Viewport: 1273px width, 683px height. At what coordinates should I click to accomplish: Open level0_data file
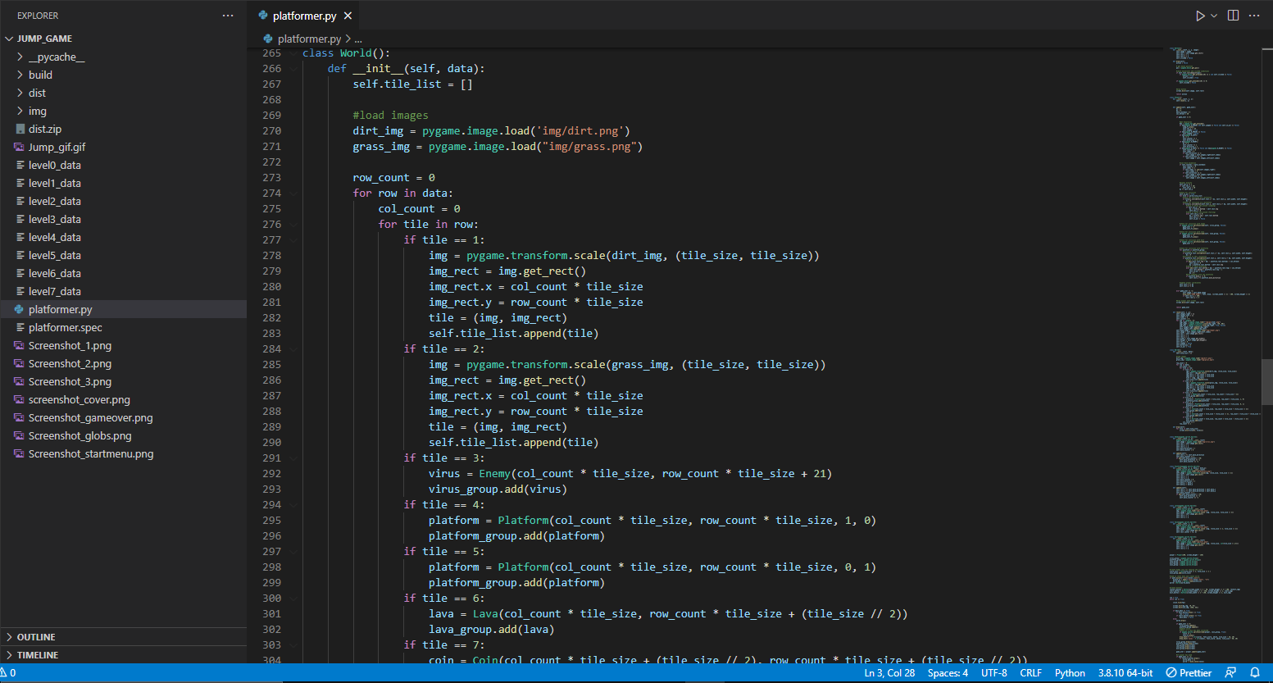[x=55, y=165]
